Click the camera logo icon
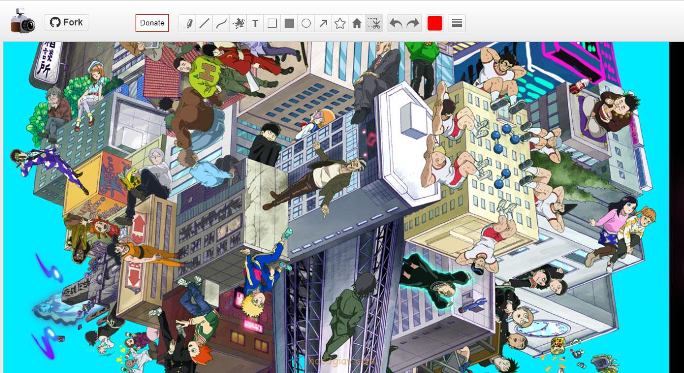Viewport: 684px width, 373px height. click(x=23, y=21)
